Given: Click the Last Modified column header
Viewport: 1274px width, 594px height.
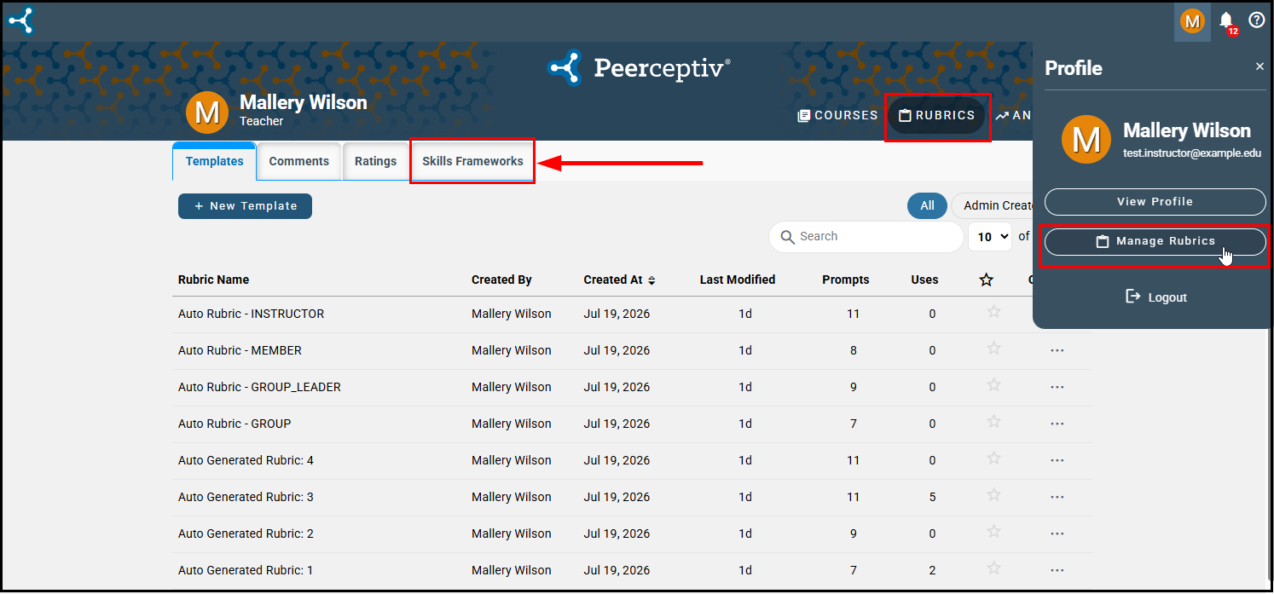Looking at the screenshot, I should (x=738, y=280).
